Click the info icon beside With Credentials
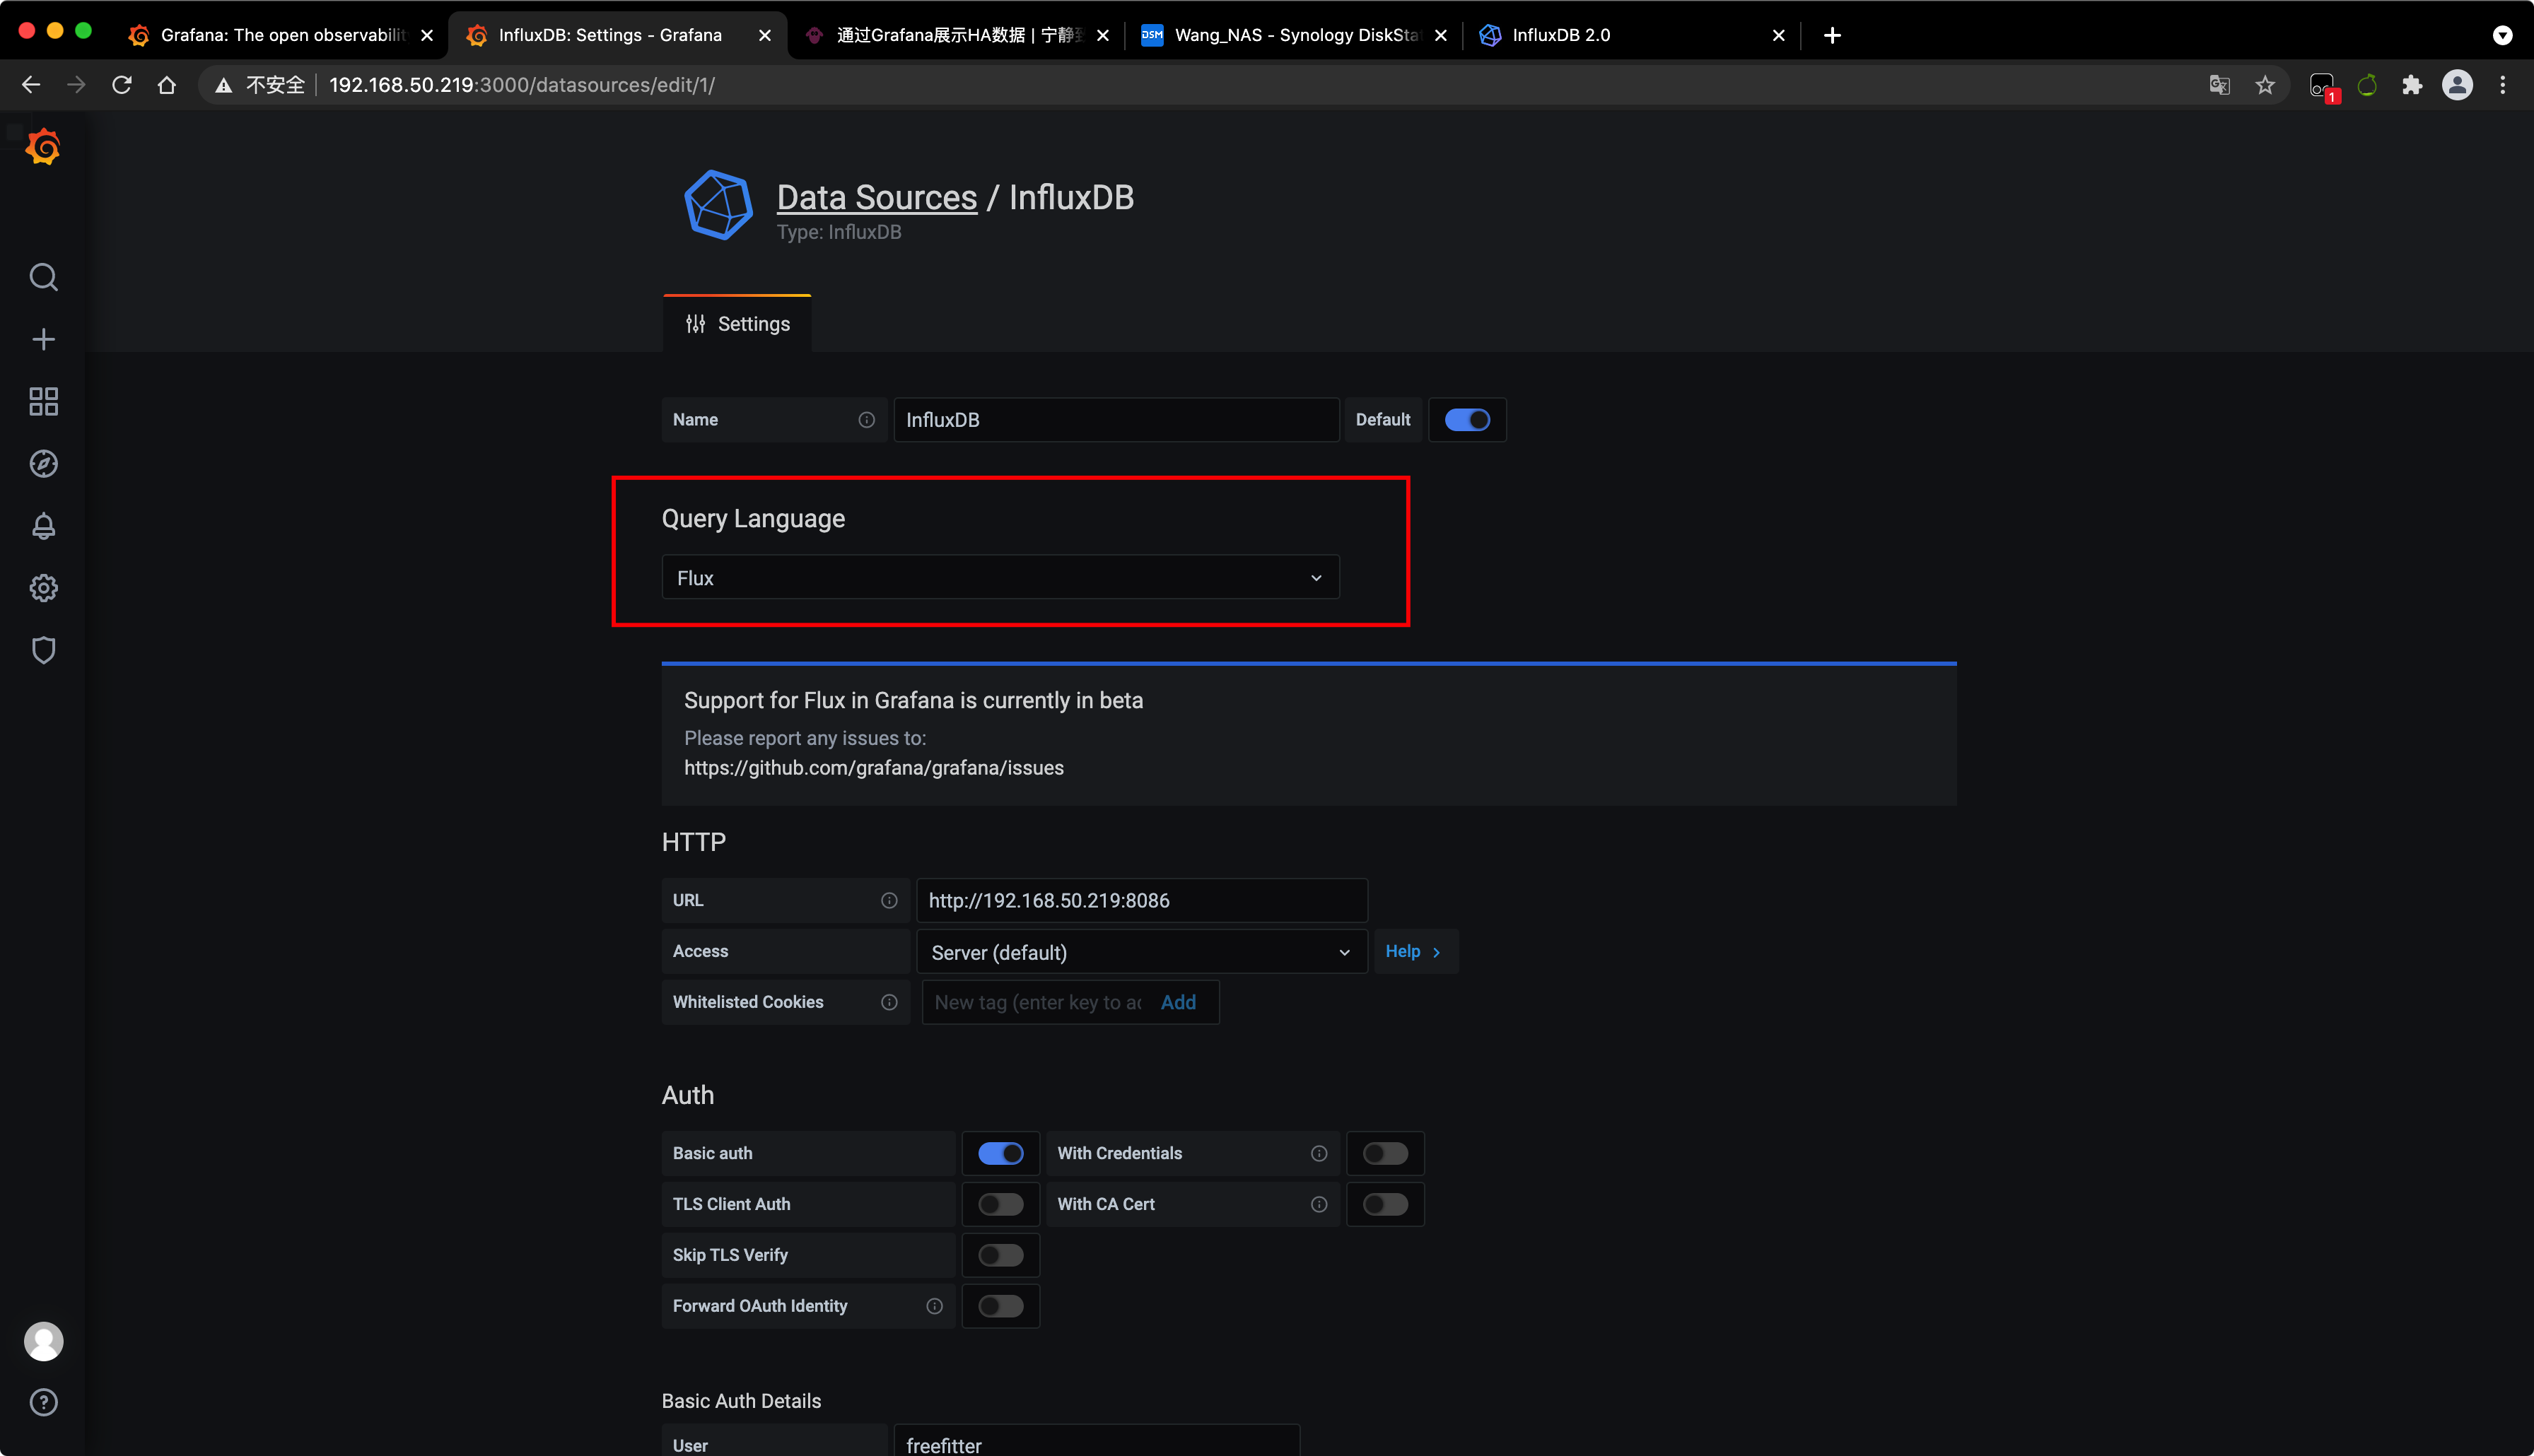2534x1456 pixels. pyautogui.click(x=1319, y=1153)
